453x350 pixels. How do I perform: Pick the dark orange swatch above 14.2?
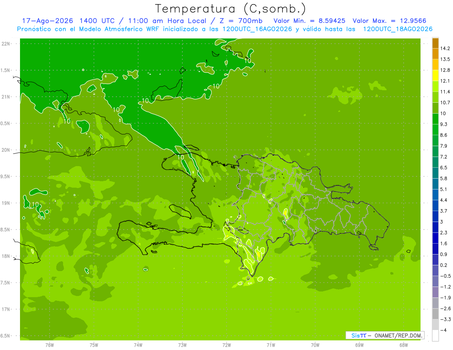click(435, 43)
